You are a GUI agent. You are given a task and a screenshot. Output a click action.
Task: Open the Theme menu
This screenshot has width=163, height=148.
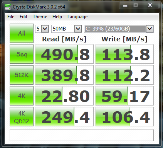tap(40, 17)
